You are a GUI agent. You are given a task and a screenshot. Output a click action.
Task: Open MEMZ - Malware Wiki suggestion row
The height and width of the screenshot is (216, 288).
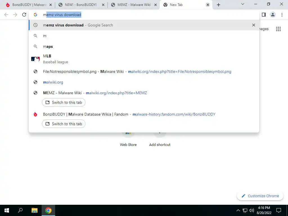pos(144,93)
